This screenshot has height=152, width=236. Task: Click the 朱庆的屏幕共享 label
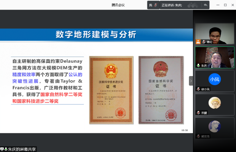click(21, 149)
